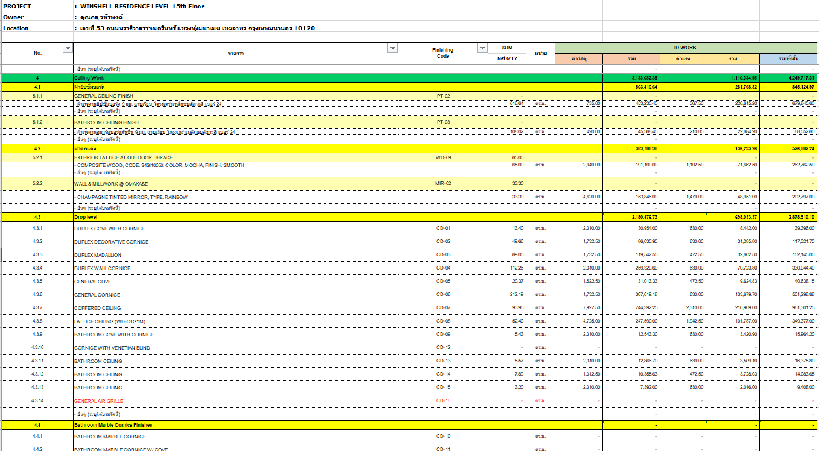
Task: Select the red GENERAL AIR GRILLE cell
Action: pos(99,401)
